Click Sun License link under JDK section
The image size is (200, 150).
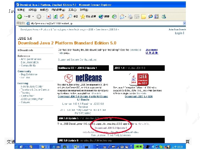[x=98, y=135]
